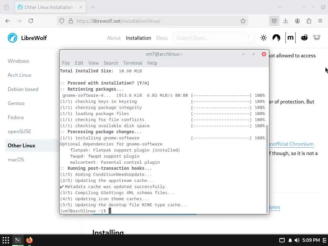Select openSUSE in the sidebar

coord(20,132)
